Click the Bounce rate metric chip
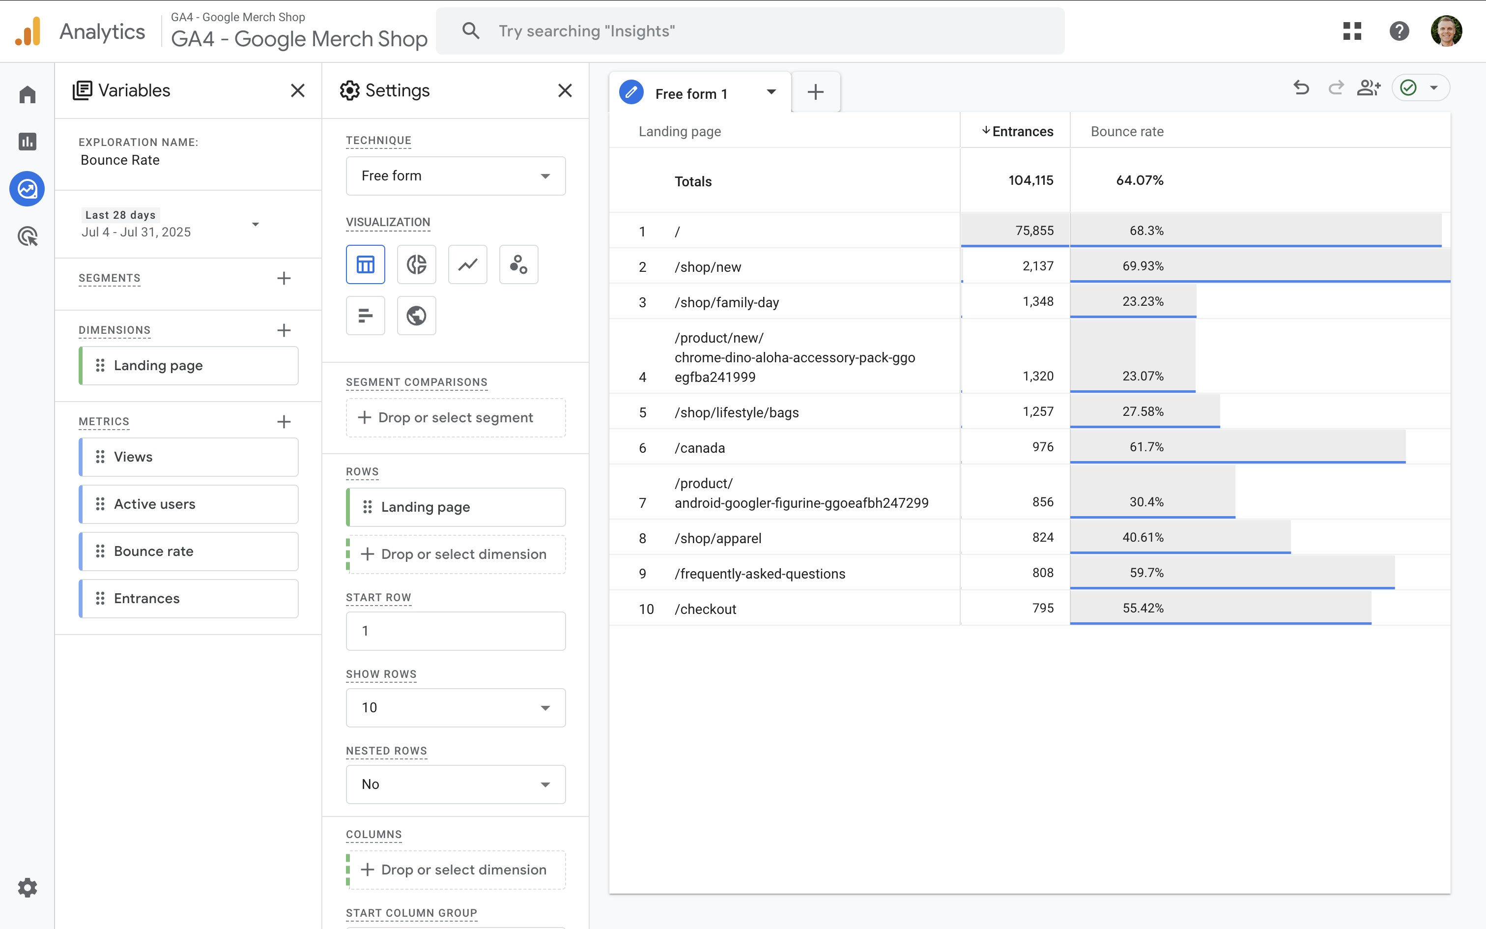 pos(189,552)
